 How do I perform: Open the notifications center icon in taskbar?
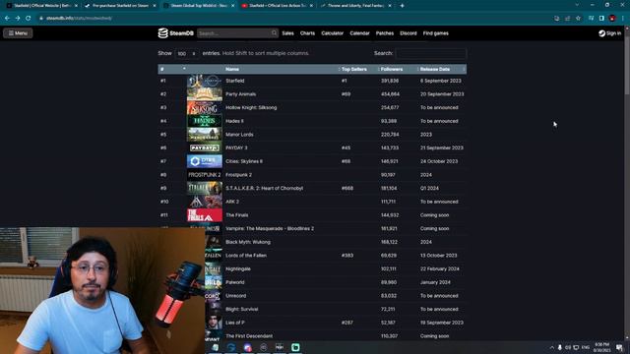[x=619, y=347]
